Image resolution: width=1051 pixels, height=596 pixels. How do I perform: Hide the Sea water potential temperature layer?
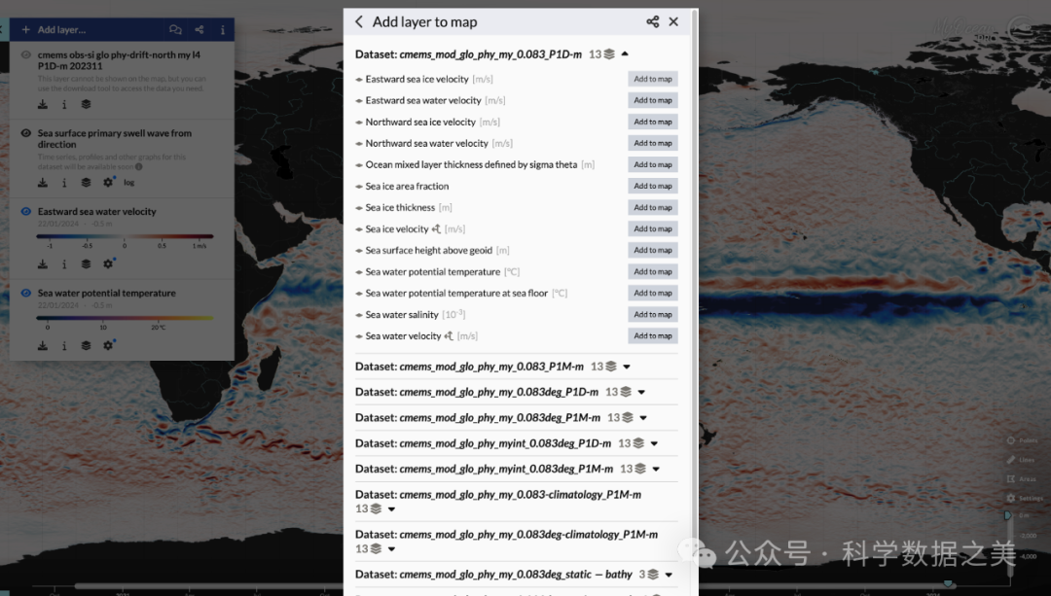coord(26,294)
